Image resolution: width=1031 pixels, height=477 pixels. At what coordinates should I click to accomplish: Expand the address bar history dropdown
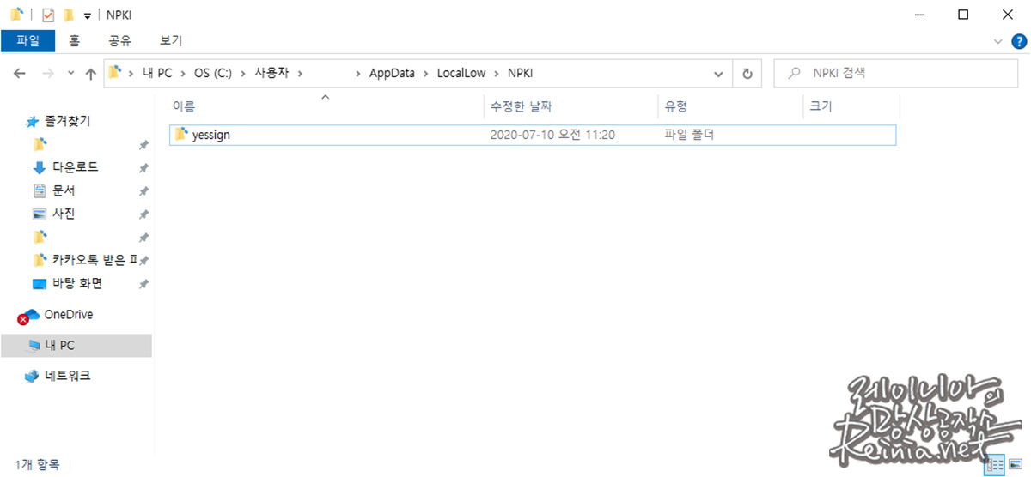(x=719, y=74)
